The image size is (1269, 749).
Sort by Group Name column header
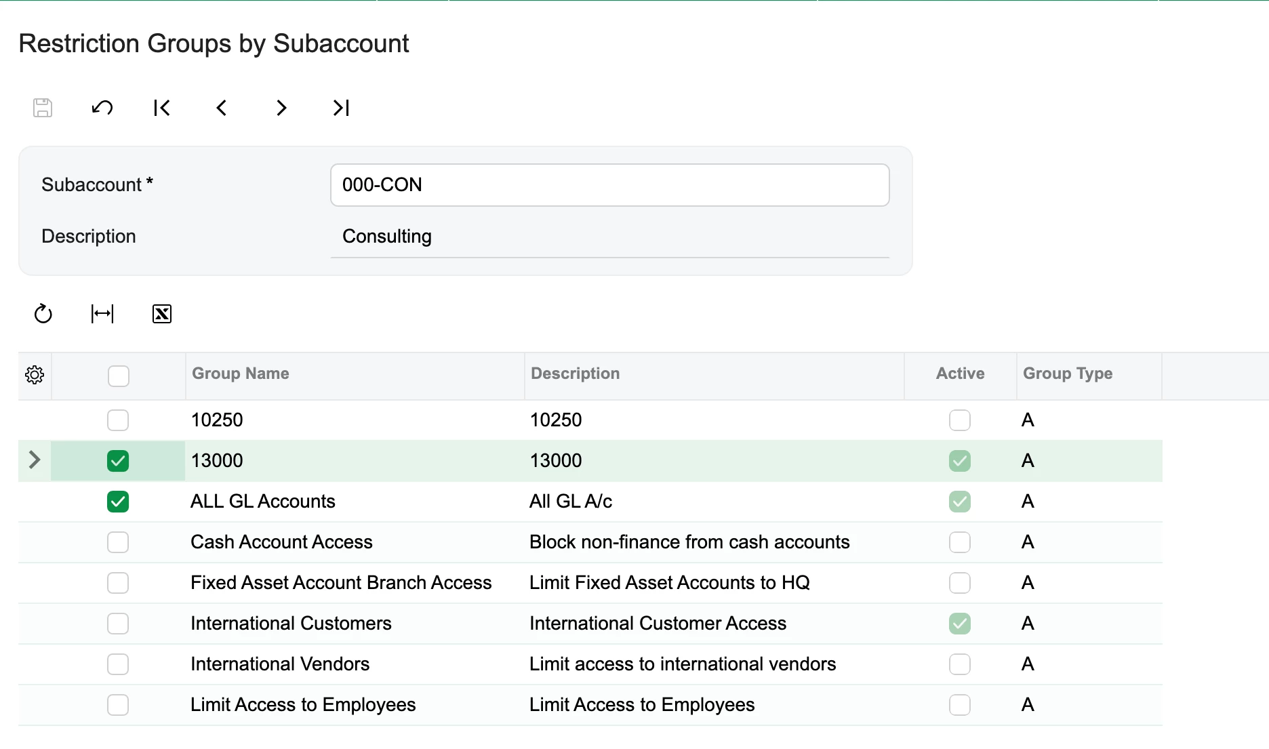click(x=241, y=373)
